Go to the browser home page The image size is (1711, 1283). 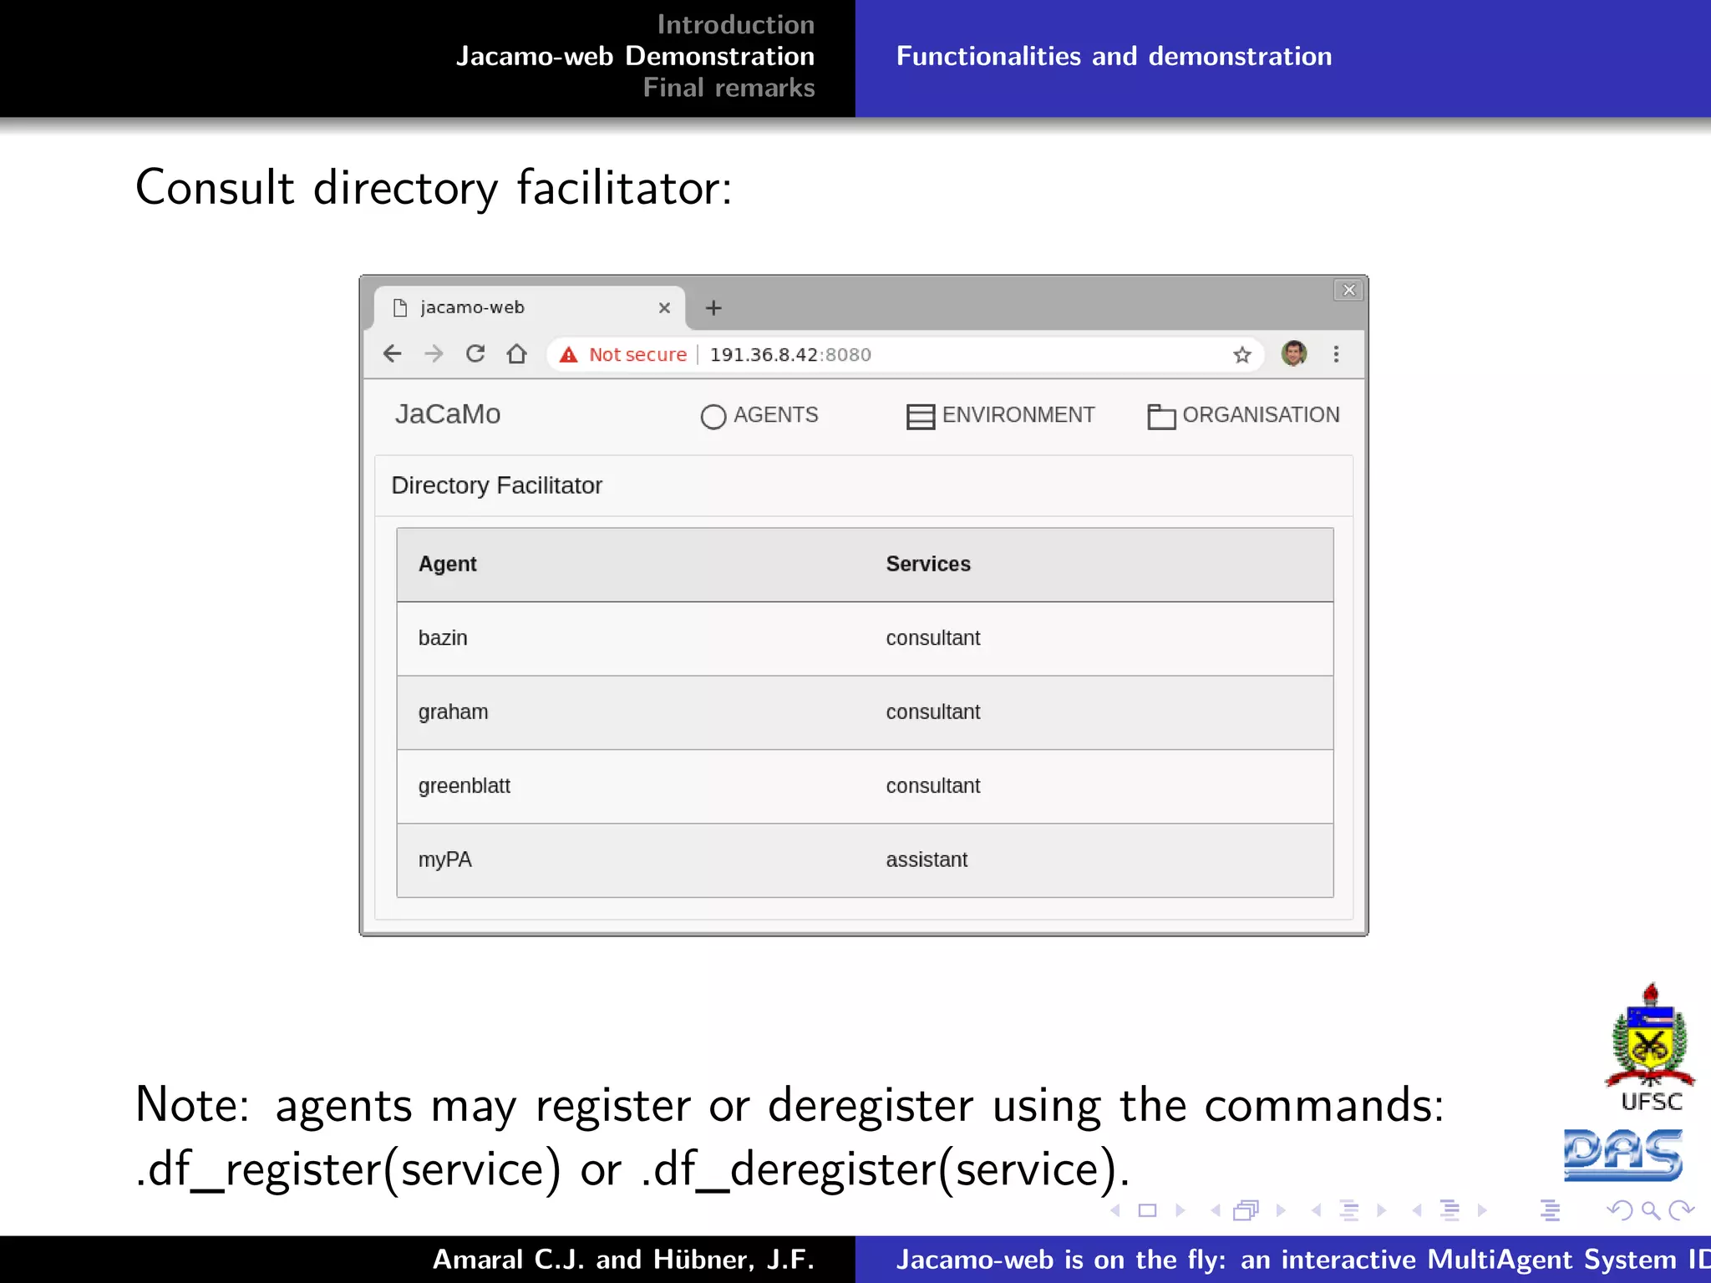[x=517, y=353]
